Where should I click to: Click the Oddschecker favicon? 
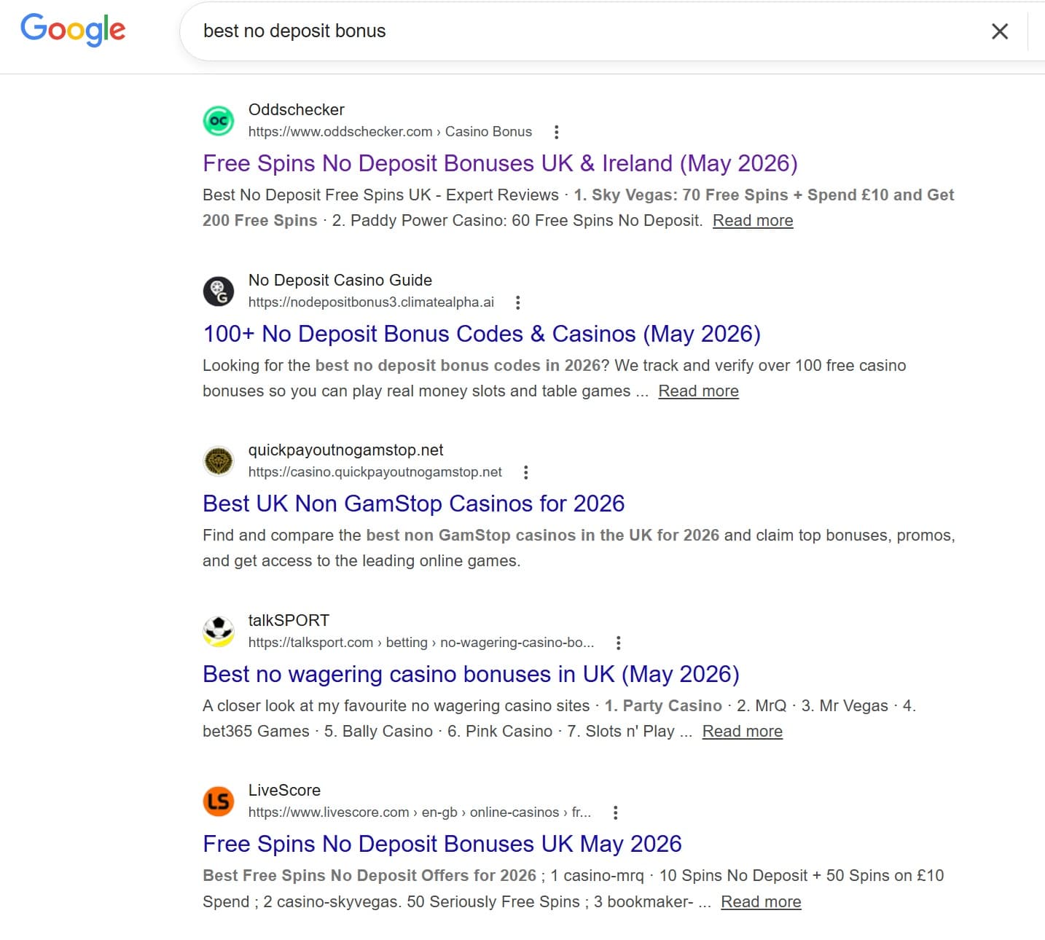pyautogui.click(x=219, y=121)
